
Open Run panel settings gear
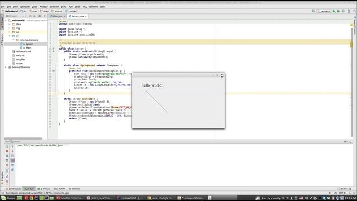345,142
